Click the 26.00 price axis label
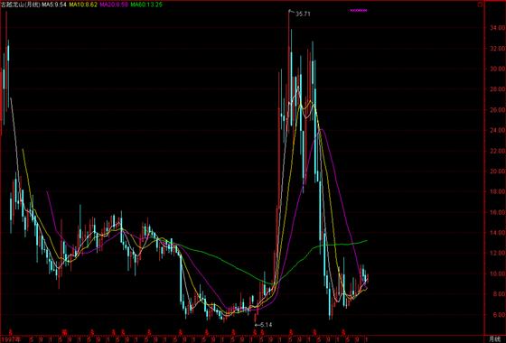 tap(497, 110)
